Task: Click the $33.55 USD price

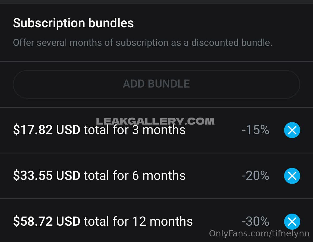Action: coord(47,176)
